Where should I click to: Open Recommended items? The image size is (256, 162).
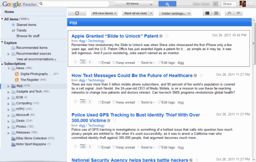[32, 48]
